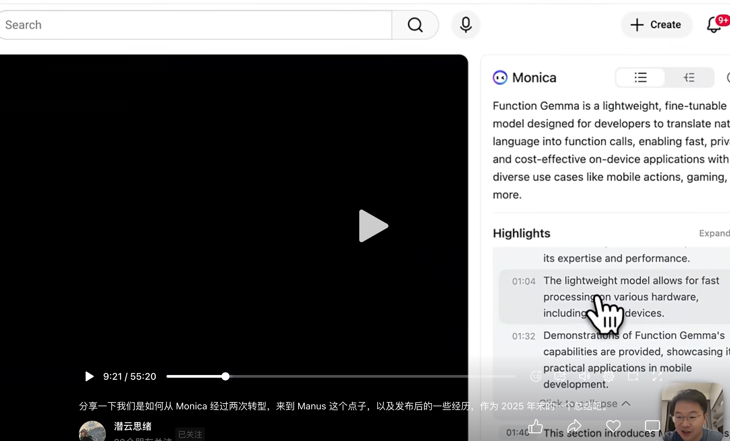Expand all Highlights entries
730x441 pixels.
pos(714,233)
